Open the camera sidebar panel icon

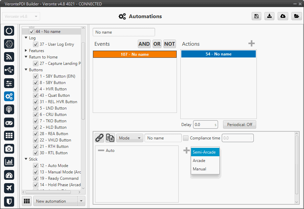pyautogui.click(x=9, y=149)
